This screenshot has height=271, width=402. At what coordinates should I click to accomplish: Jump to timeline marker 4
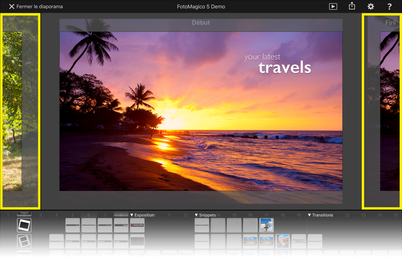click(x=56, y=215)
